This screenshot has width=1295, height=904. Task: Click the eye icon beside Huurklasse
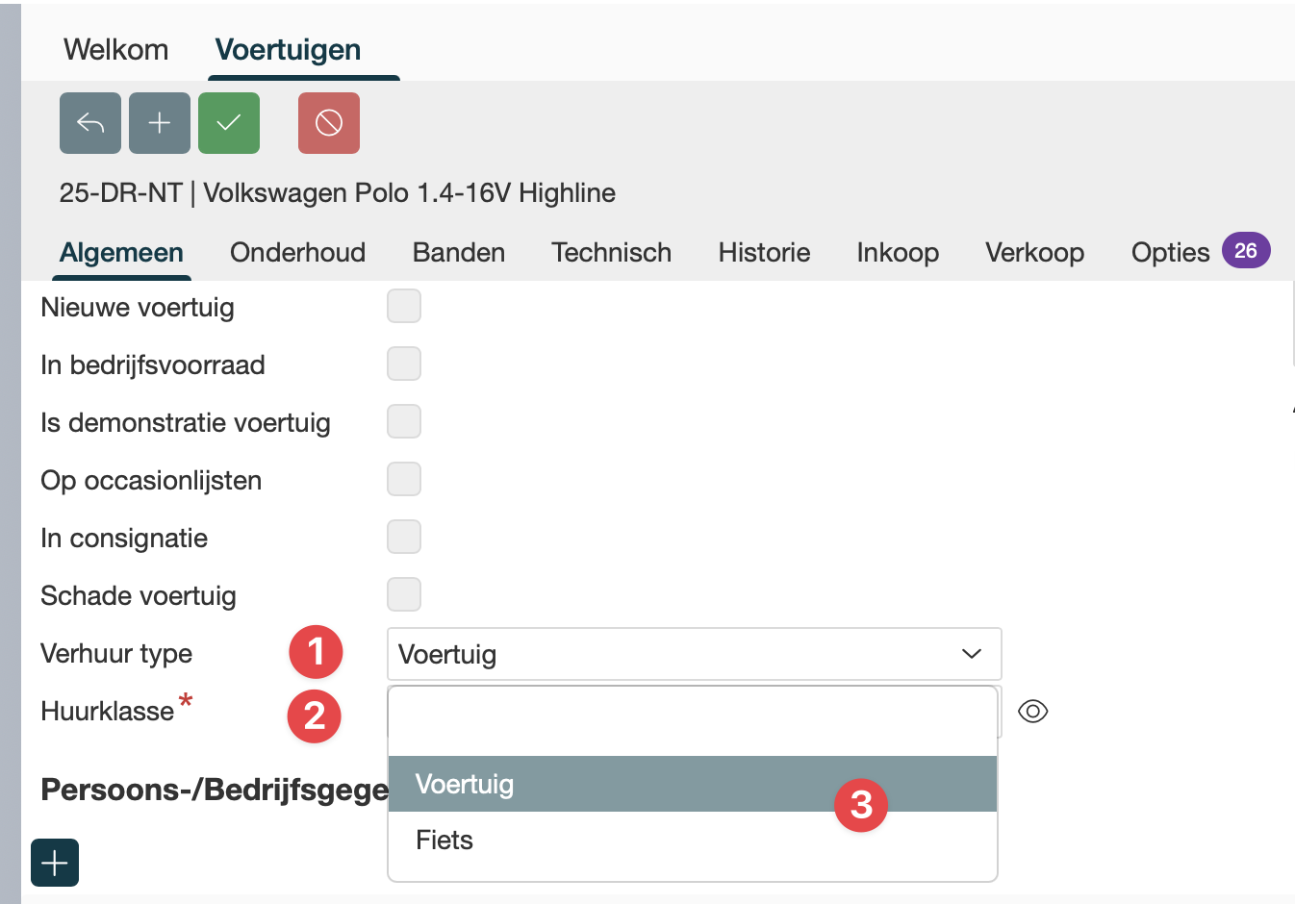[1032, 712]
